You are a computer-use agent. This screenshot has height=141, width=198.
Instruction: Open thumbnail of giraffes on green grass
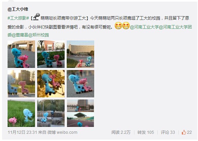pos(21,113)
